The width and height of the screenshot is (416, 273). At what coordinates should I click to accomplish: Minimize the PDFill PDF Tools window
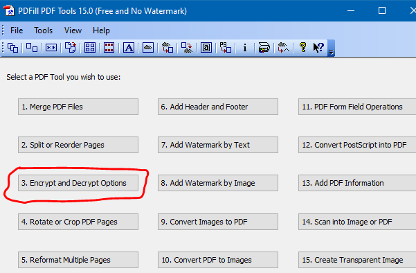(x=351, y=10)
